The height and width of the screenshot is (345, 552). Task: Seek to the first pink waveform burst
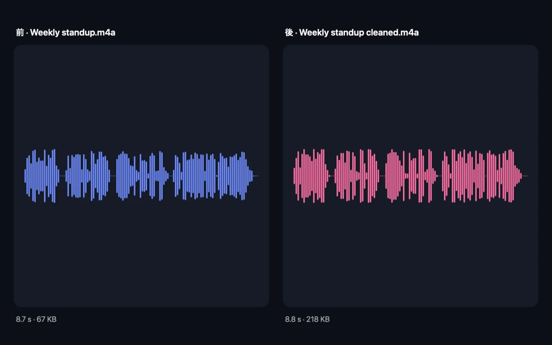pyautogui.click(x=311, y=176)
